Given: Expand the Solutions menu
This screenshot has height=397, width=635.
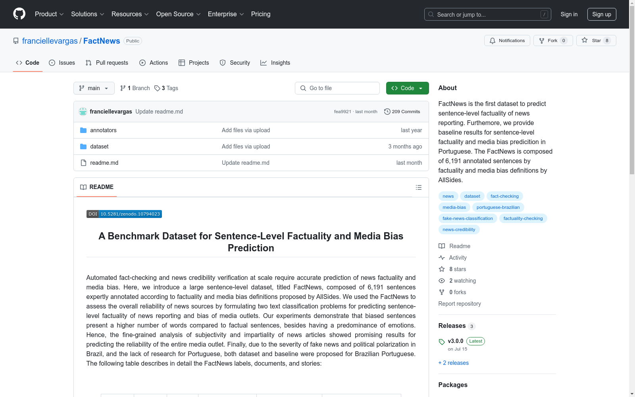Looking at the screenshot, I should click(88, 14).
